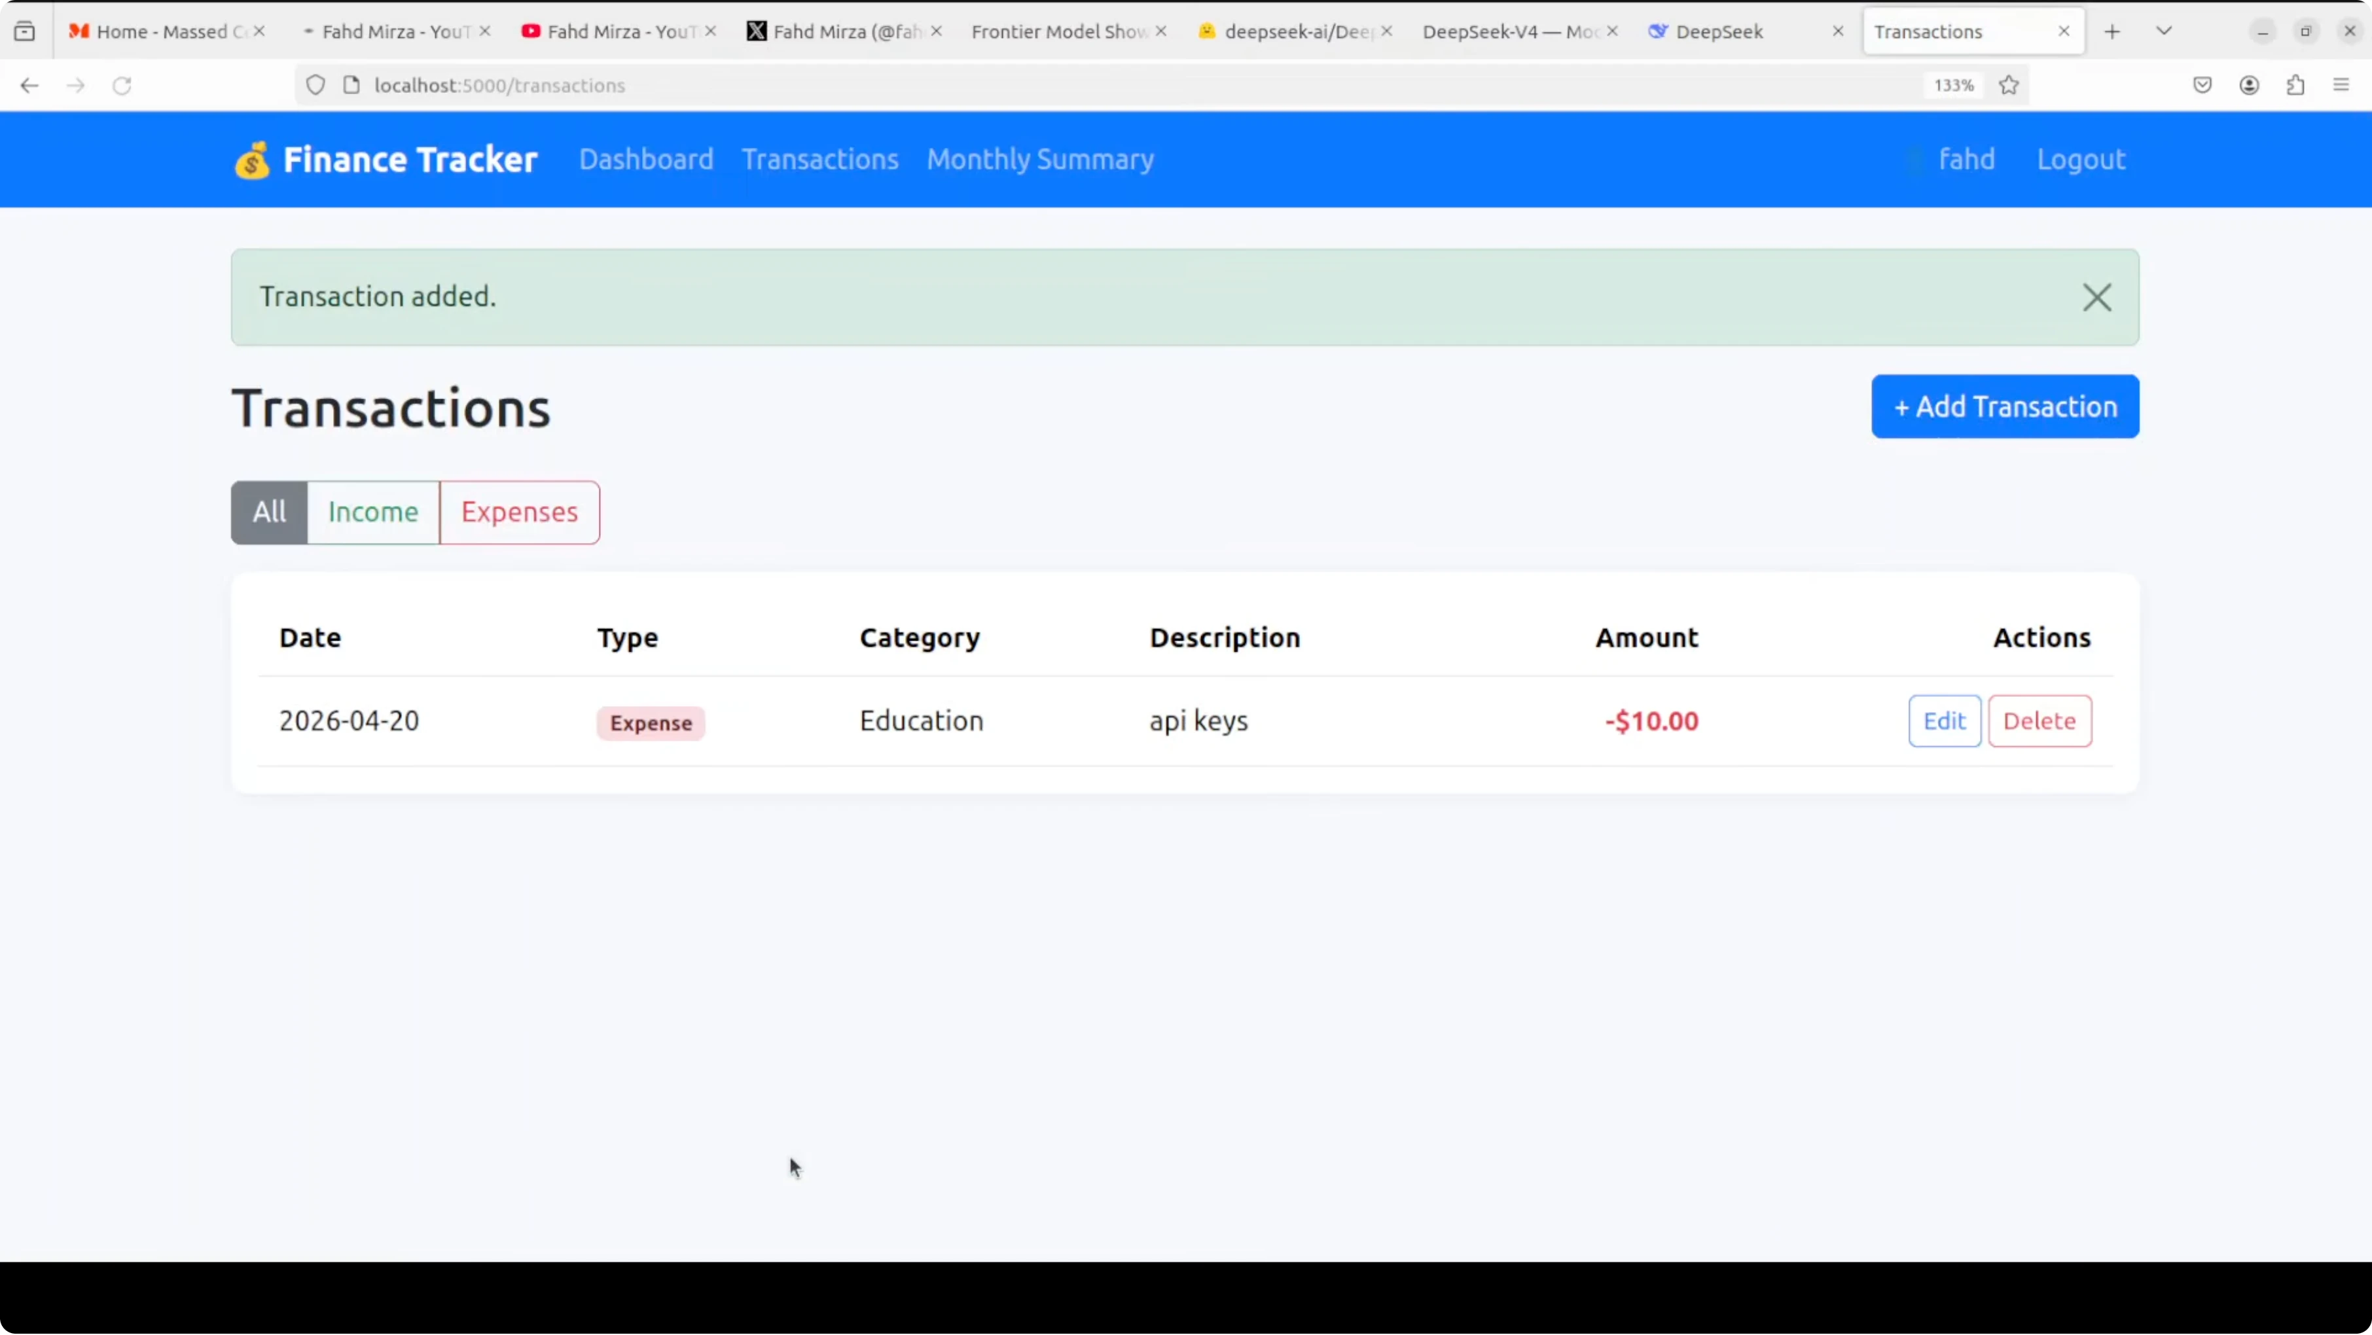Open Monthly Summary nav link
Screen dimensions: 2372x1335
1039,159
